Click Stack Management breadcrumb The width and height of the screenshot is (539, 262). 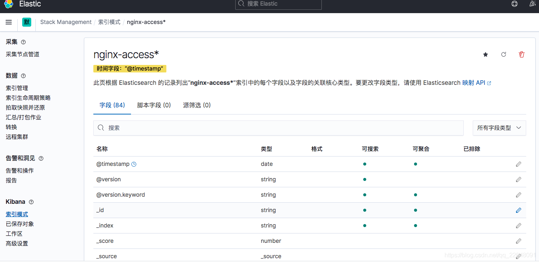click(66, 22)
